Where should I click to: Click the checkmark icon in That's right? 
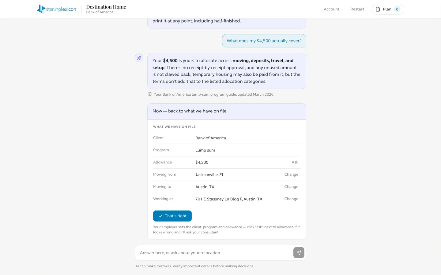pyautogui.click(x=160, y=216)
